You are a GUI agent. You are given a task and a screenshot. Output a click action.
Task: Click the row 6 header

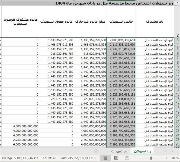tap(178, 54)
